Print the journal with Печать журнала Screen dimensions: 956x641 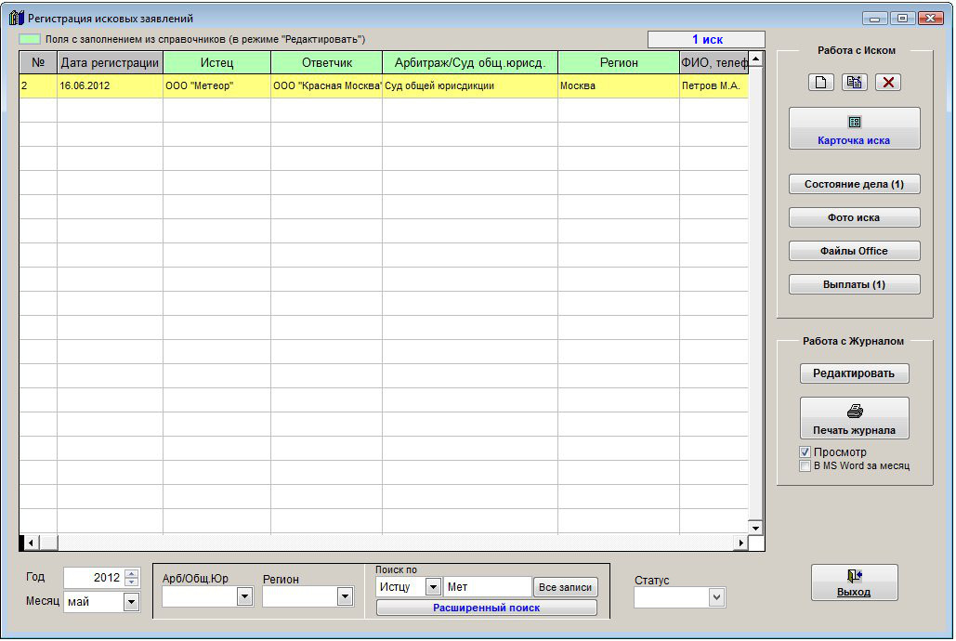tap(854, 418)
